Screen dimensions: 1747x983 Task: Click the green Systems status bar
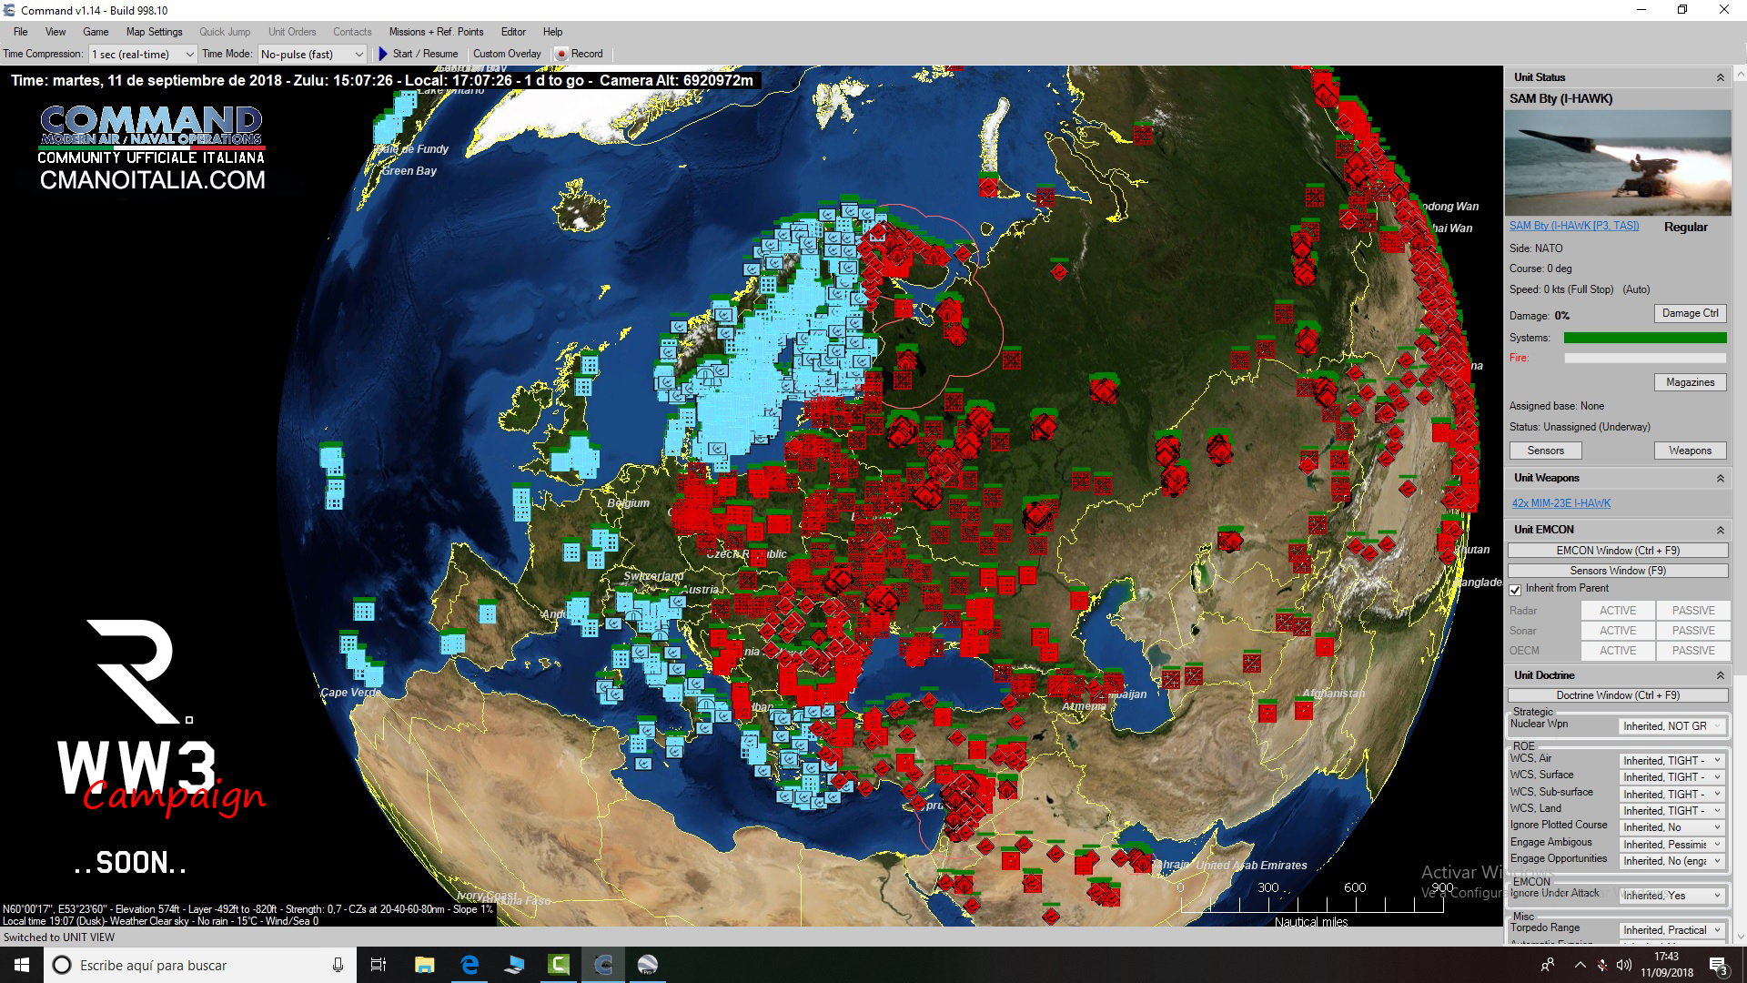[x=1644, y=338]
